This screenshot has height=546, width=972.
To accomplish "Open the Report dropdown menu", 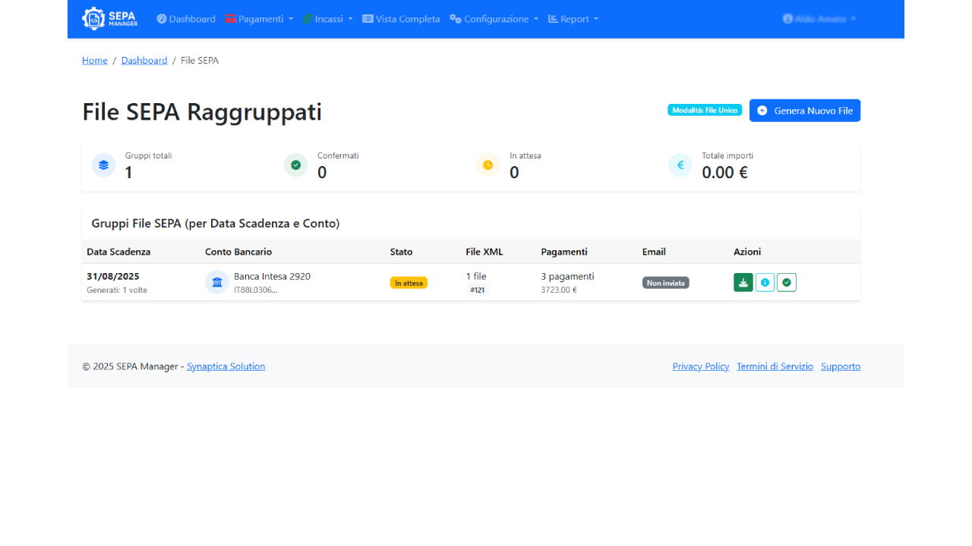I will [573, 19].
